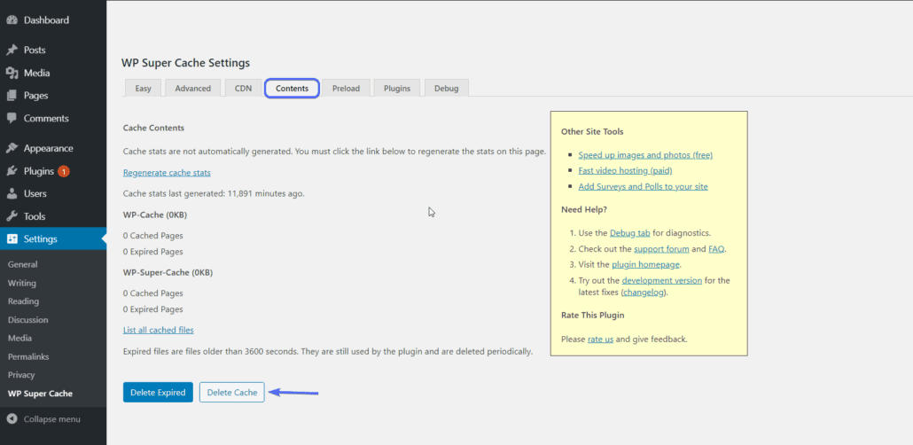Viewport: 913px width, 445px height.
Task: Open the List all cached files link
Action: coord(158,331)
